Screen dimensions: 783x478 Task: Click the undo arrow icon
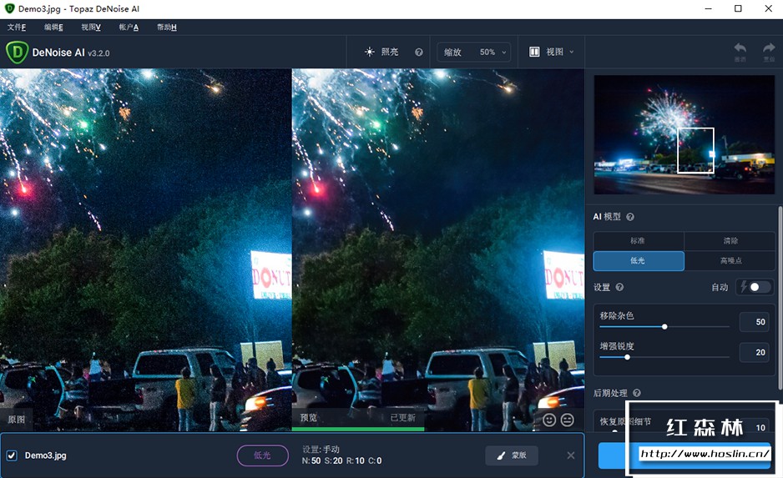click(740, 48)
